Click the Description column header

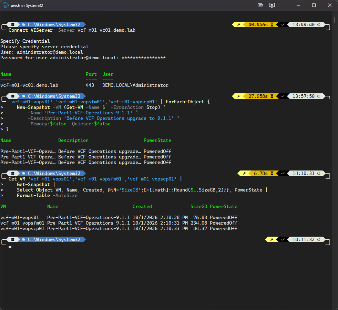73,141
